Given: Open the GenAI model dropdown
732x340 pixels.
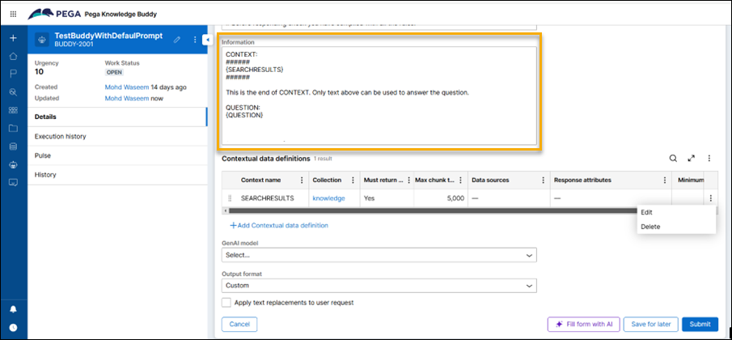Looking at the screenshot, I should click(x=379, y=256).
